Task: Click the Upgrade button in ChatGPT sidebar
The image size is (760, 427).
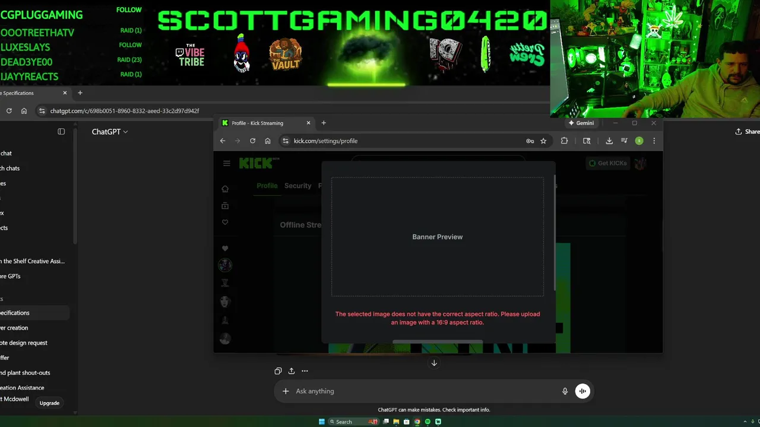Action: 49,403
